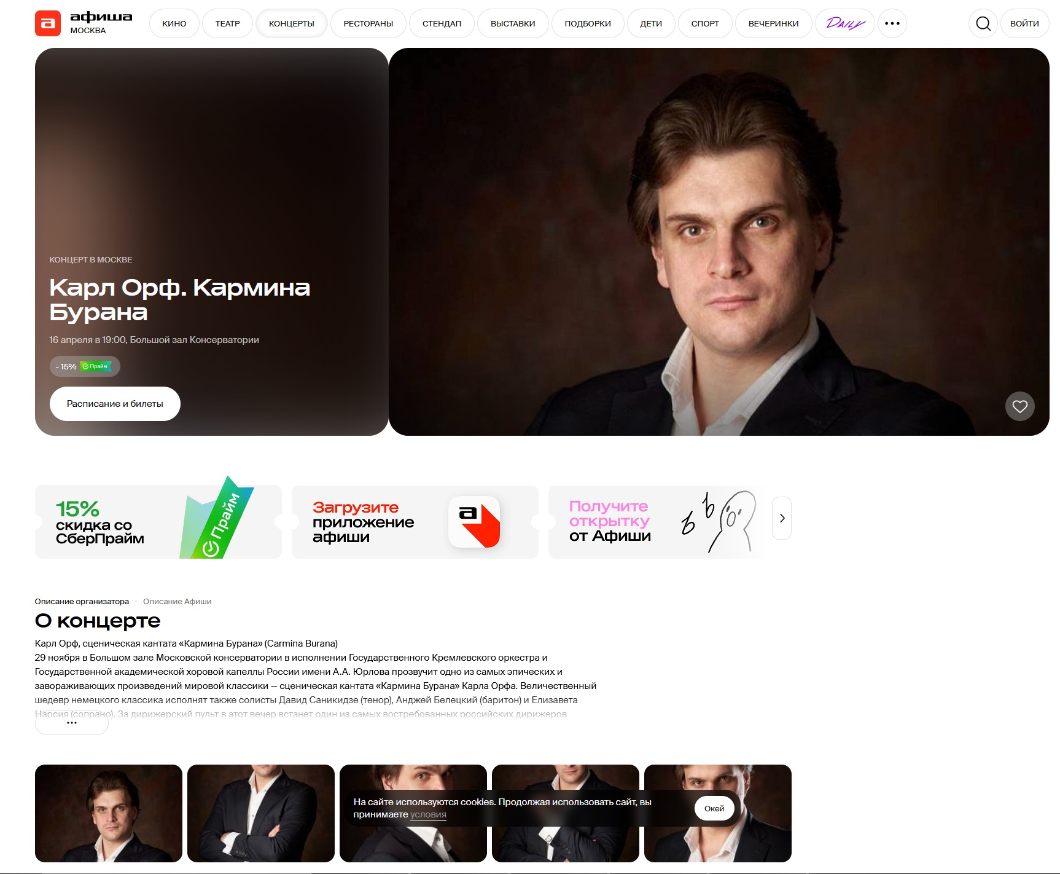Show next promo banners with arrow
The image size is (1060, 874).
click(x=782, y=518)
